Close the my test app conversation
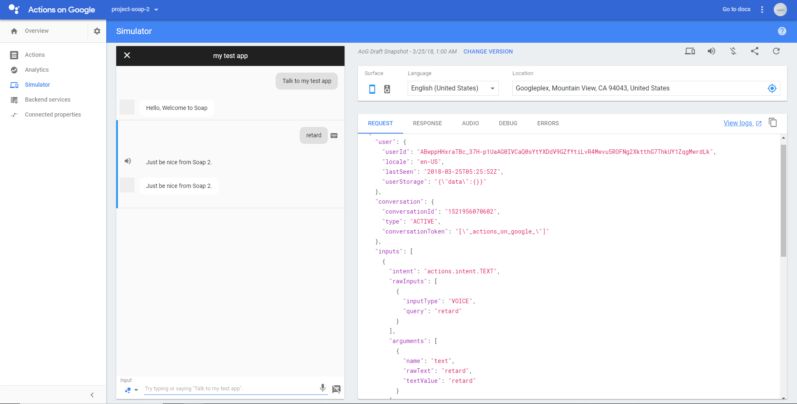The height and width of the screenshot is (404, 797). click(127, 55)
